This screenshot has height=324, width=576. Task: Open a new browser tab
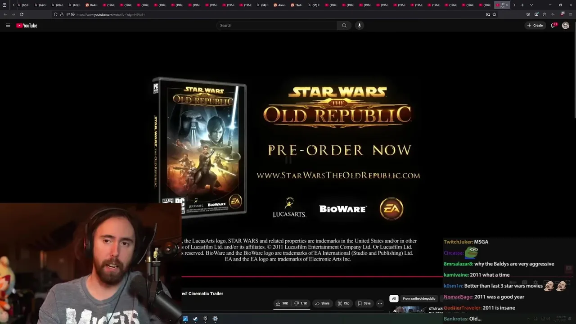point(522,5)
